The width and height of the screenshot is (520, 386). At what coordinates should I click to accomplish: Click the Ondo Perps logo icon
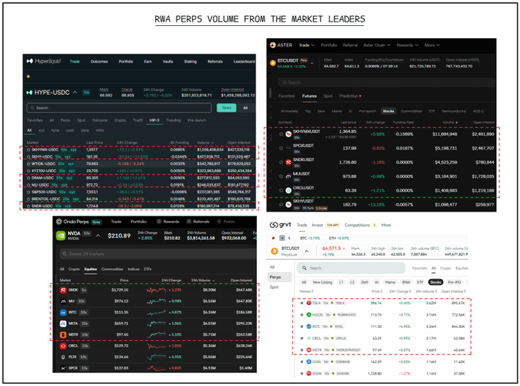[59, 222]
